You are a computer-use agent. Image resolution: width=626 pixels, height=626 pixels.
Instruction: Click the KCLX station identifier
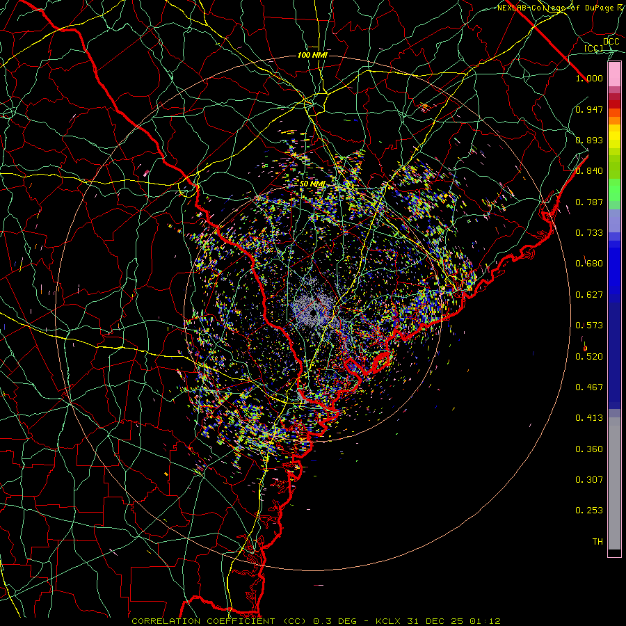(x=390, y=621)
